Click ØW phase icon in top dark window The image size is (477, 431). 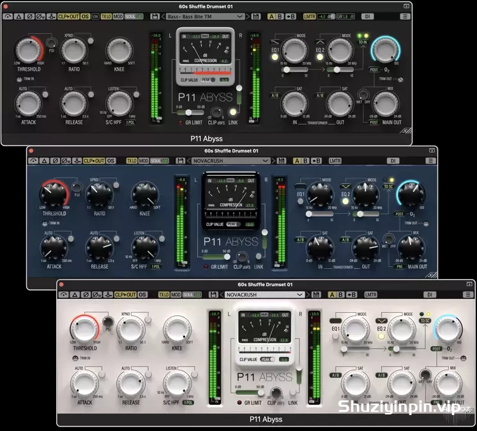(x=40, y=17)
